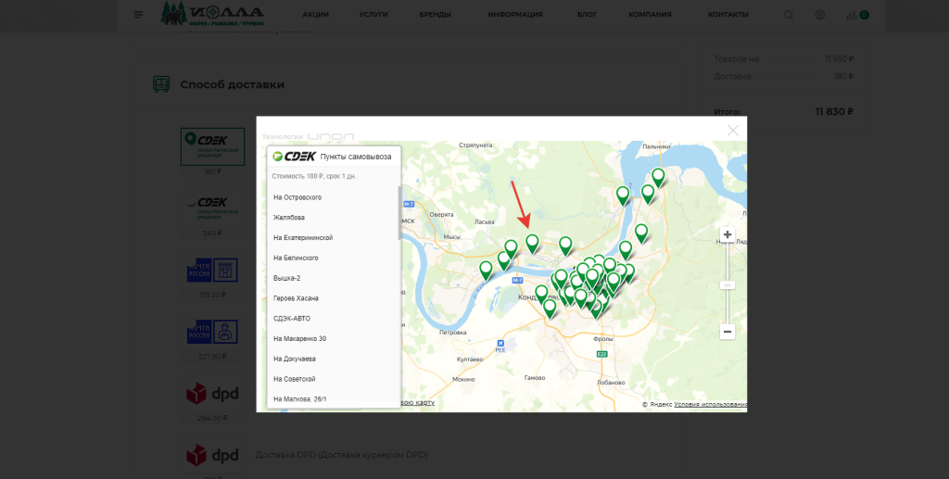Open the hamburger menu icon

pyautogui.click(x=138, y=15)
